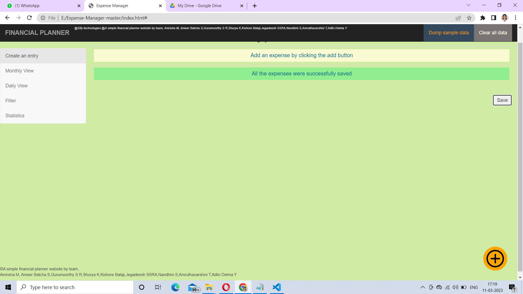Click the Clear all data button
Image resolution: width=523 pixels, height=294 pixels.
coord(493,33)
